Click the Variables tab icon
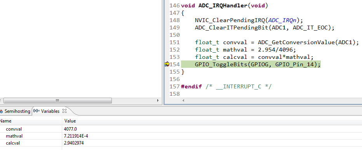The height and width of the screenshot is (150, 362). pos(37,111)
